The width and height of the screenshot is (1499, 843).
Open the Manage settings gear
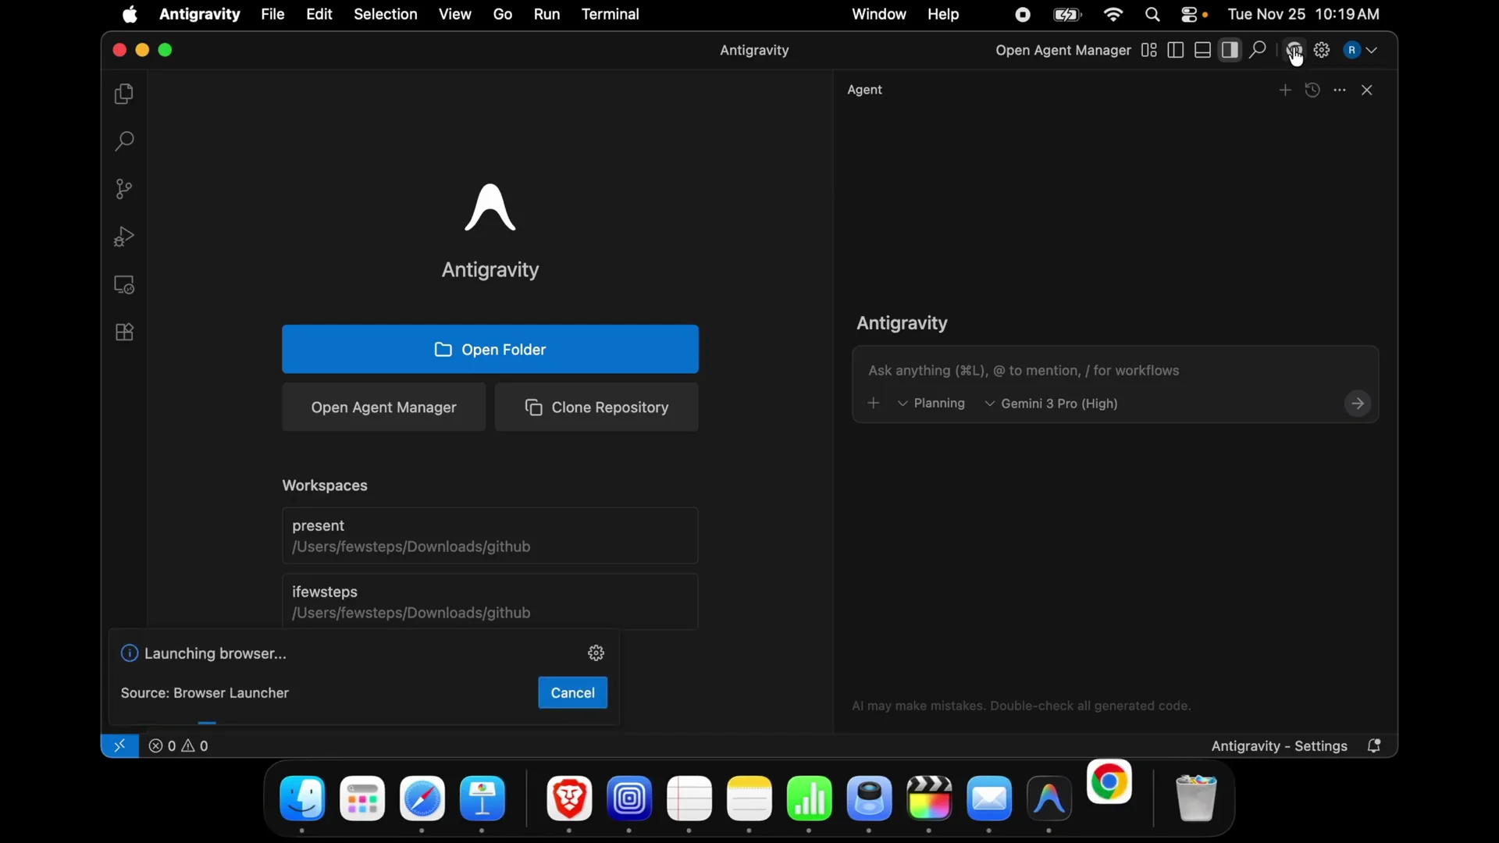coord(1323,50)
